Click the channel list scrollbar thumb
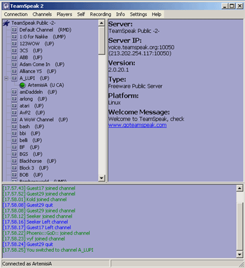 coord(101,40)
